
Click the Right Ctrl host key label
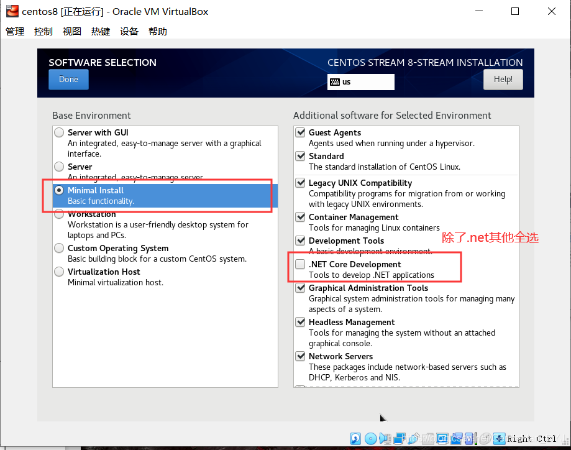532,439
